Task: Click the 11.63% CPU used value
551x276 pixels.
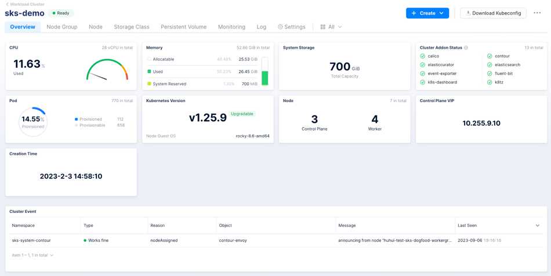Action: click(x=29, y=64)
